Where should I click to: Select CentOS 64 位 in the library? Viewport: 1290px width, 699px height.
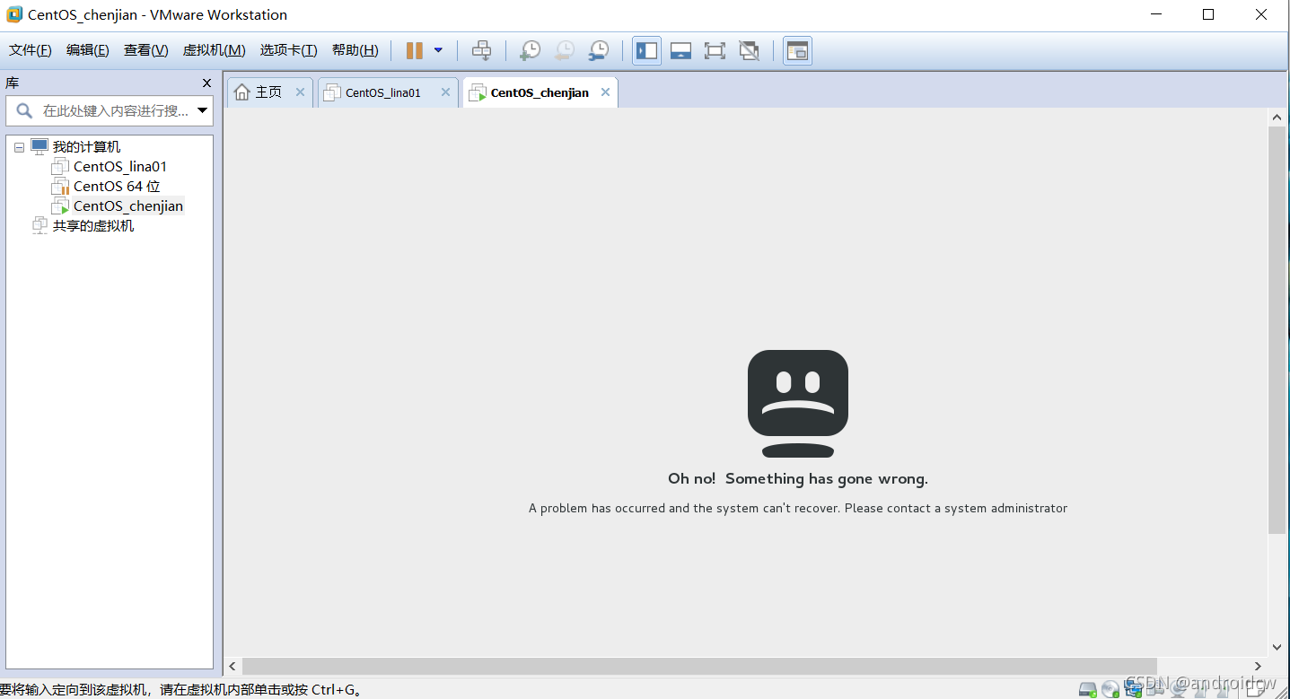point(117,187)
